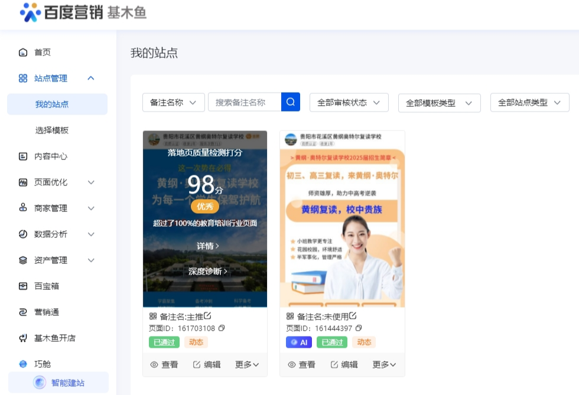Copy page ID 161703108 via copy icon
The width and height of the screenshot is (579, 395).
[x=221, y=328]
